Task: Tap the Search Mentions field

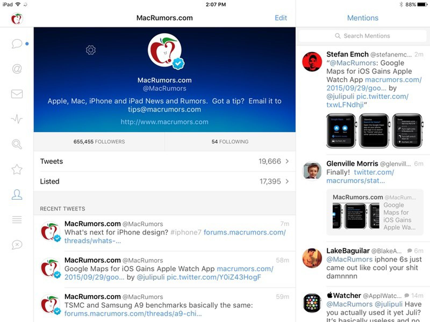Action: pyautogui.click(x=363, y=36)
